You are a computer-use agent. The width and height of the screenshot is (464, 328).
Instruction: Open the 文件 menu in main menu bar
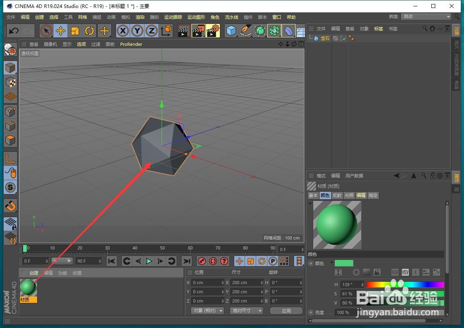point(11,17)
